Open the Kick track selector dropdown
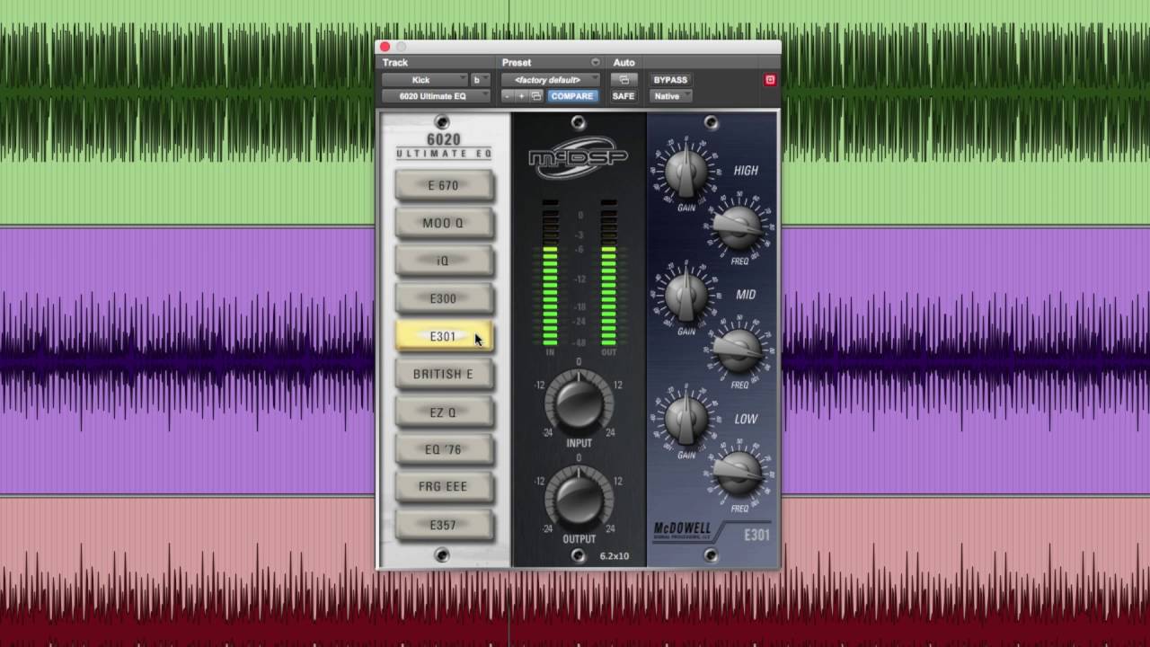 pyautogui.click(x=425, y=80)
